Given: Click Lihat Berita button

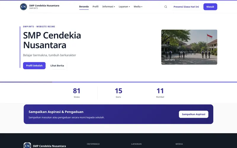Looking at the screenshot, I should point(57,65).
